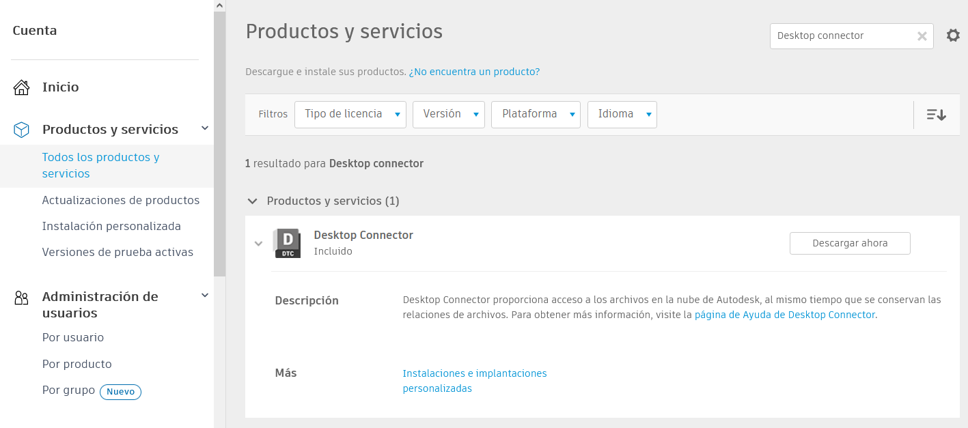Viewport: 968px width, 428px height.
Task: Open the Idioma filter dropdown
Action: 622,115
